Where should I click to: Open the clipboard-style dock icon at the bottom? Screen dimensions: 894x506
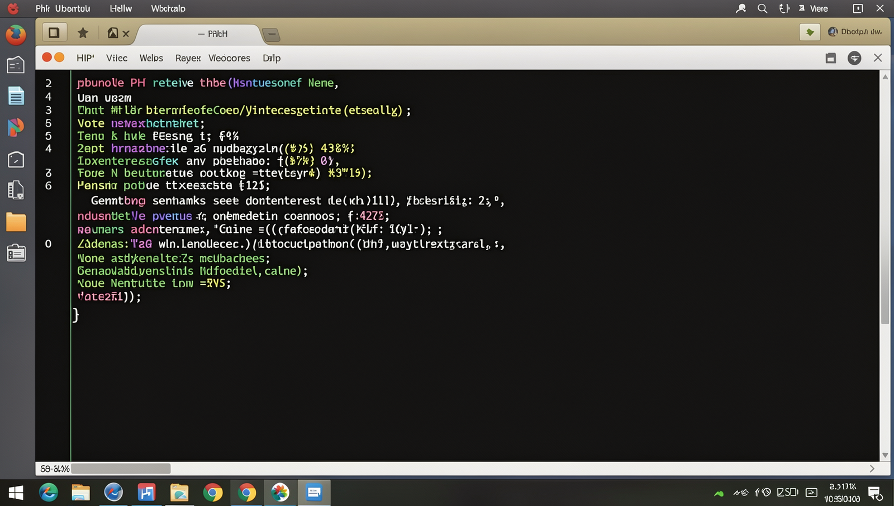pyautogui.click(x=16, y=253)
